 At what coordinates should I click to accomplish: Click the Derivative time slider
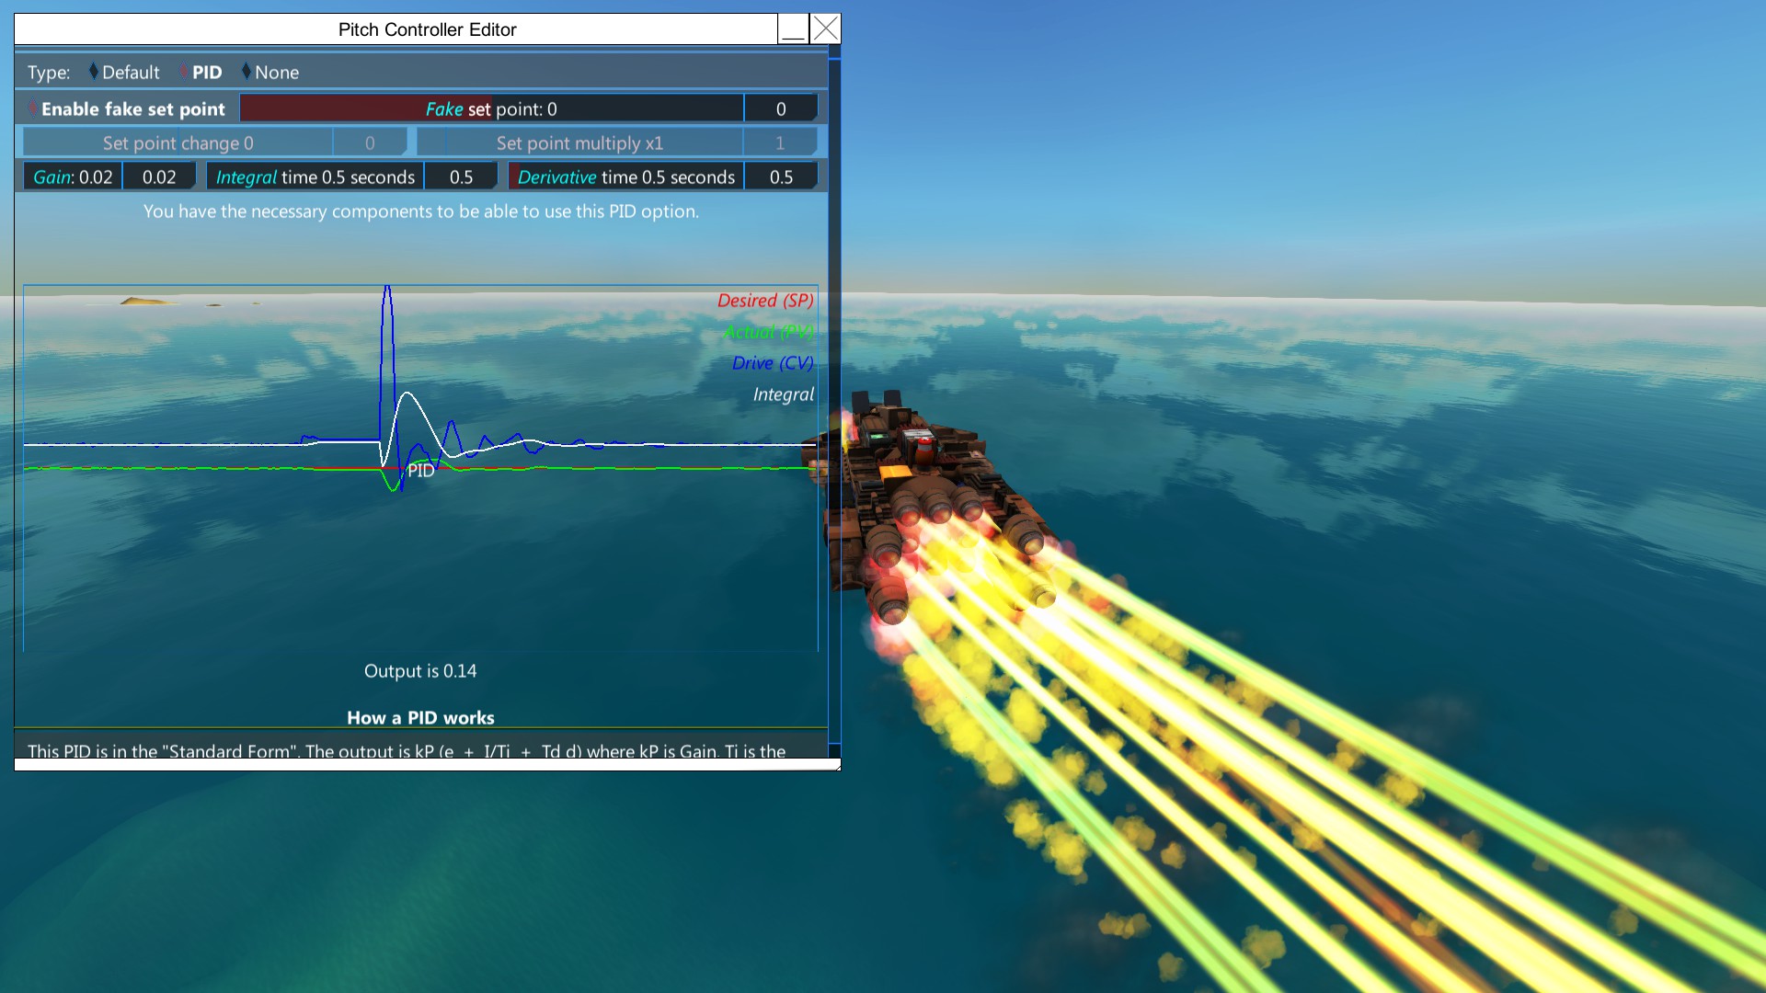(x=625, y=177)
